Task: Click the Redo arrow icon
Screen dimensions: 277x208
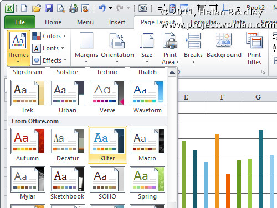Action: click(x=120, y=8)
